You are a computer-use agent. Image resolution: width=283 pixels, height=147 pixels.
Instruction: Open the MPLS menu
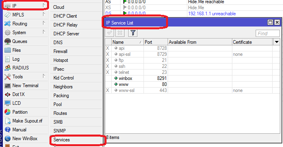coord(25,14)
